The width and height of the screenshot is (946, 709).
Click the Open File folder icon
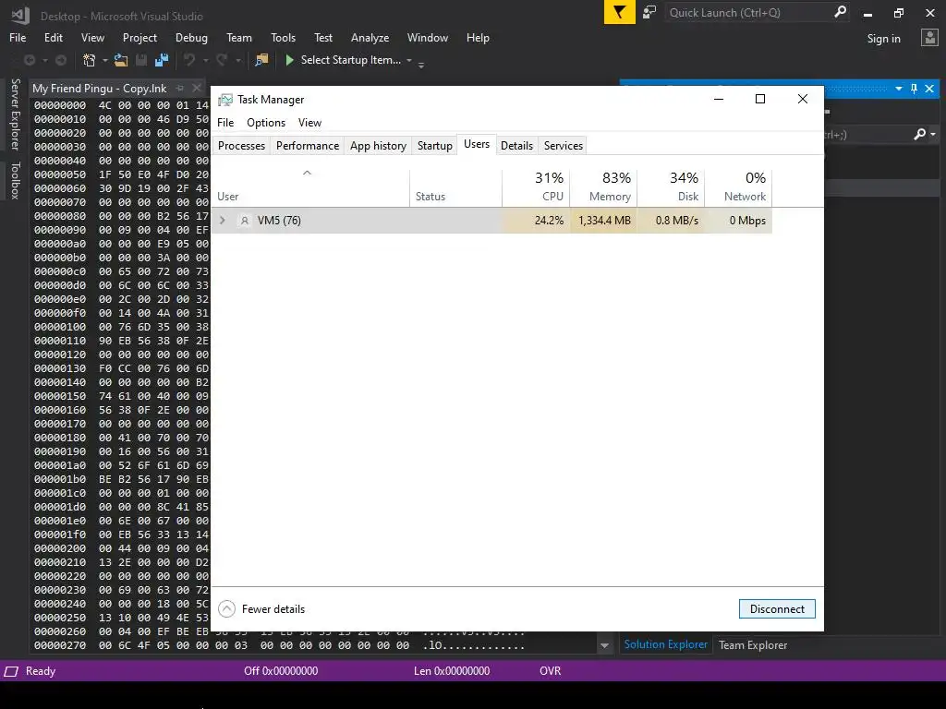(121, 60)
